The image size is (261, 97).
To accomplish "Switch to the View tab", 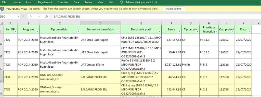I will click(100, 2).
